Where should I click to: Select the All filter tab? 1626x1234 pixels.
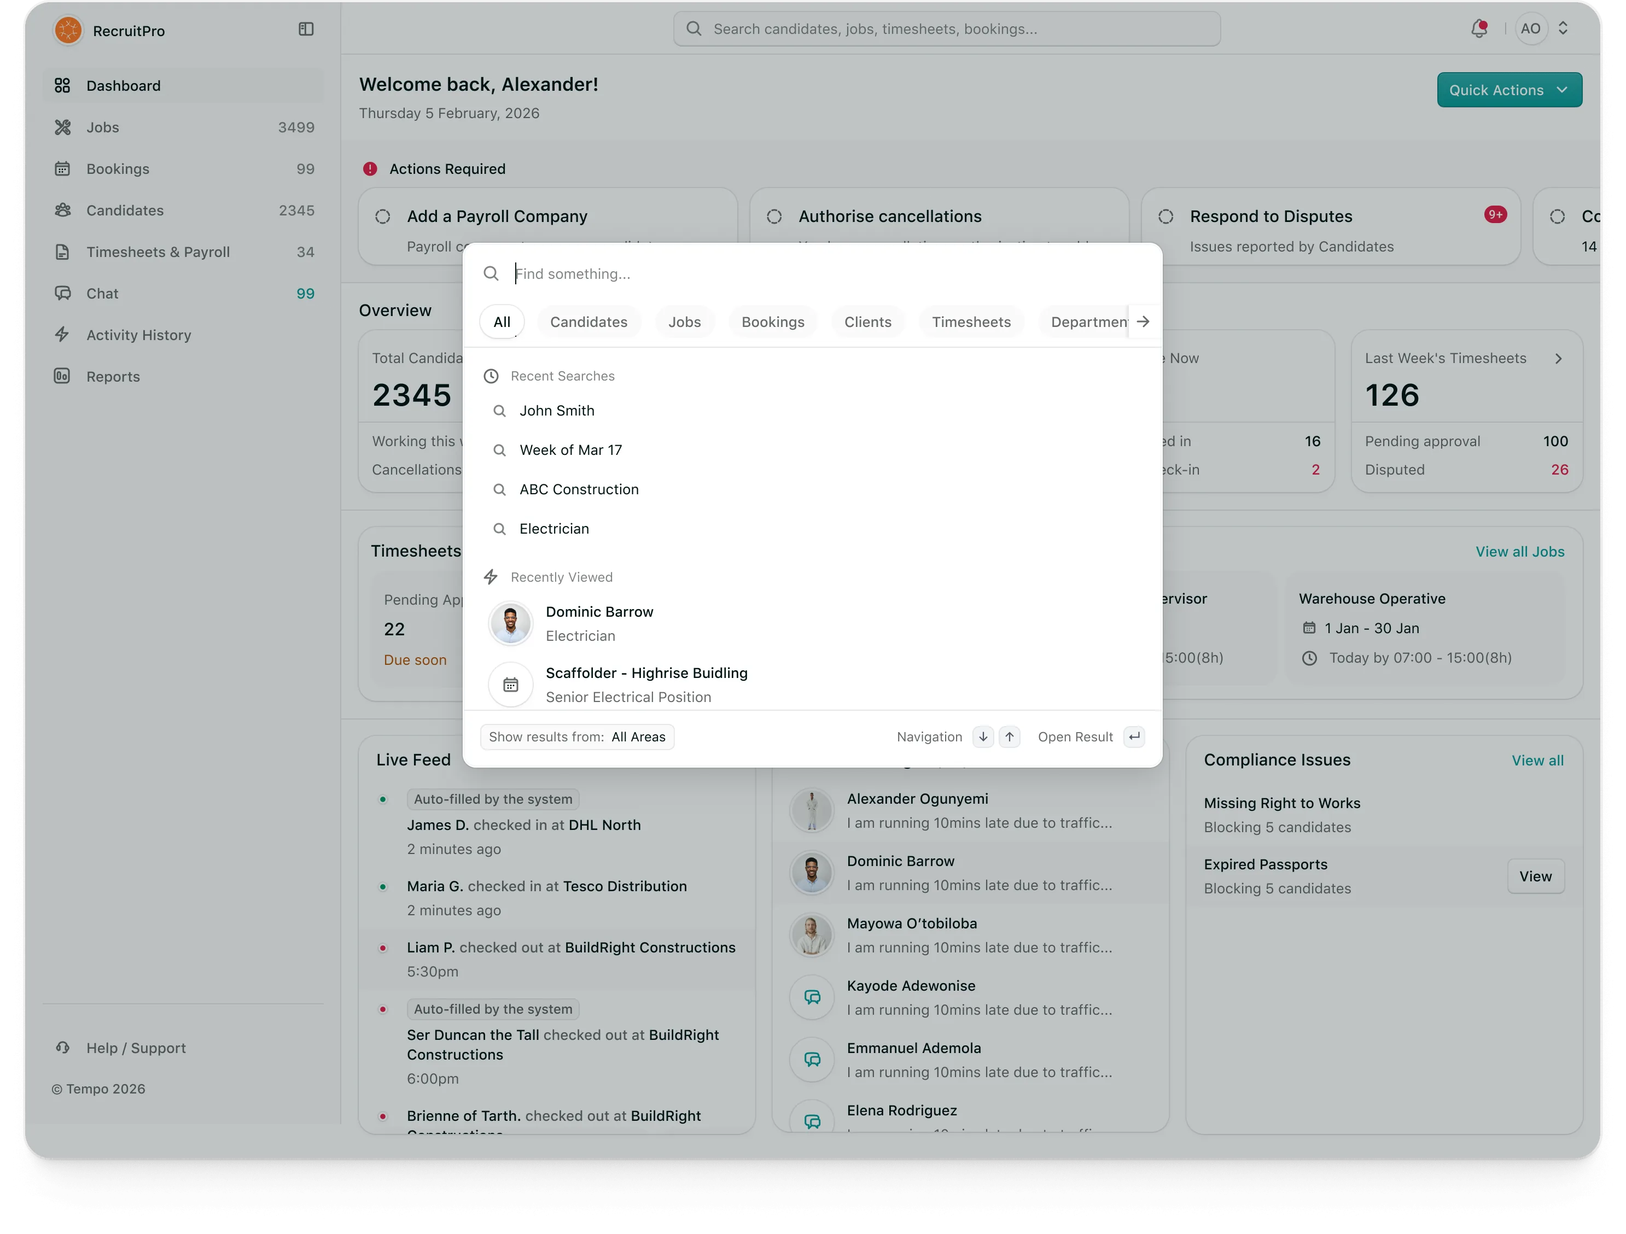click(x=502, y=322)
